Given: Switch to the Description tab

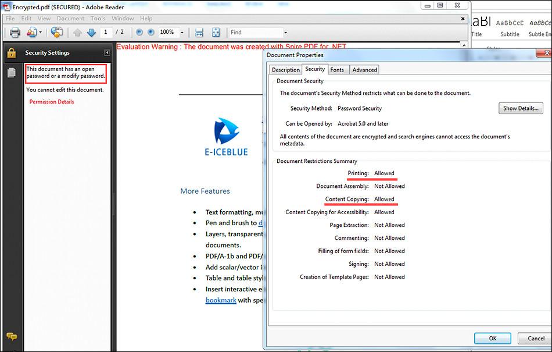Looking at the screenshot, I should tap(286, 70).
